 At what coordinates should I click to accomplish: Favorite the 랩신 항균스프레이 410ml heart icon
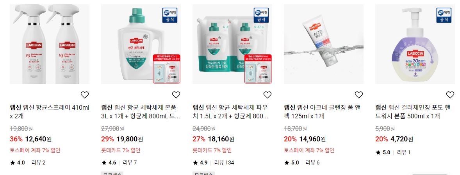click(84, 95)
